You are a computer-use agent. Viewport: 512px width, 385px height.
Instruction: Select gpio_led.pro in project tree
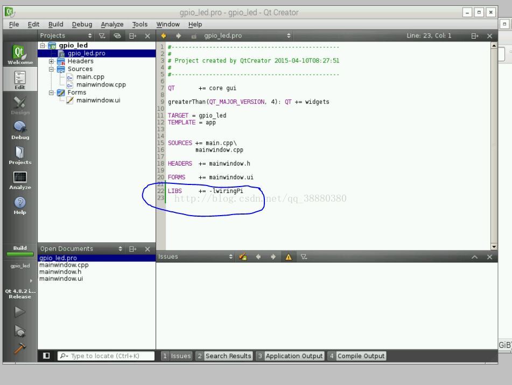(x=86, y=53)
